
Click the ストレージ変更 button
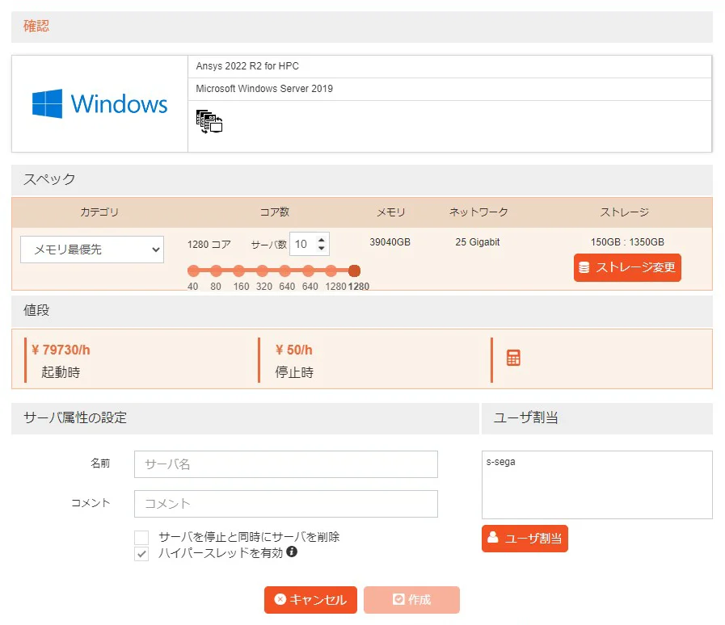pos(627,267)
